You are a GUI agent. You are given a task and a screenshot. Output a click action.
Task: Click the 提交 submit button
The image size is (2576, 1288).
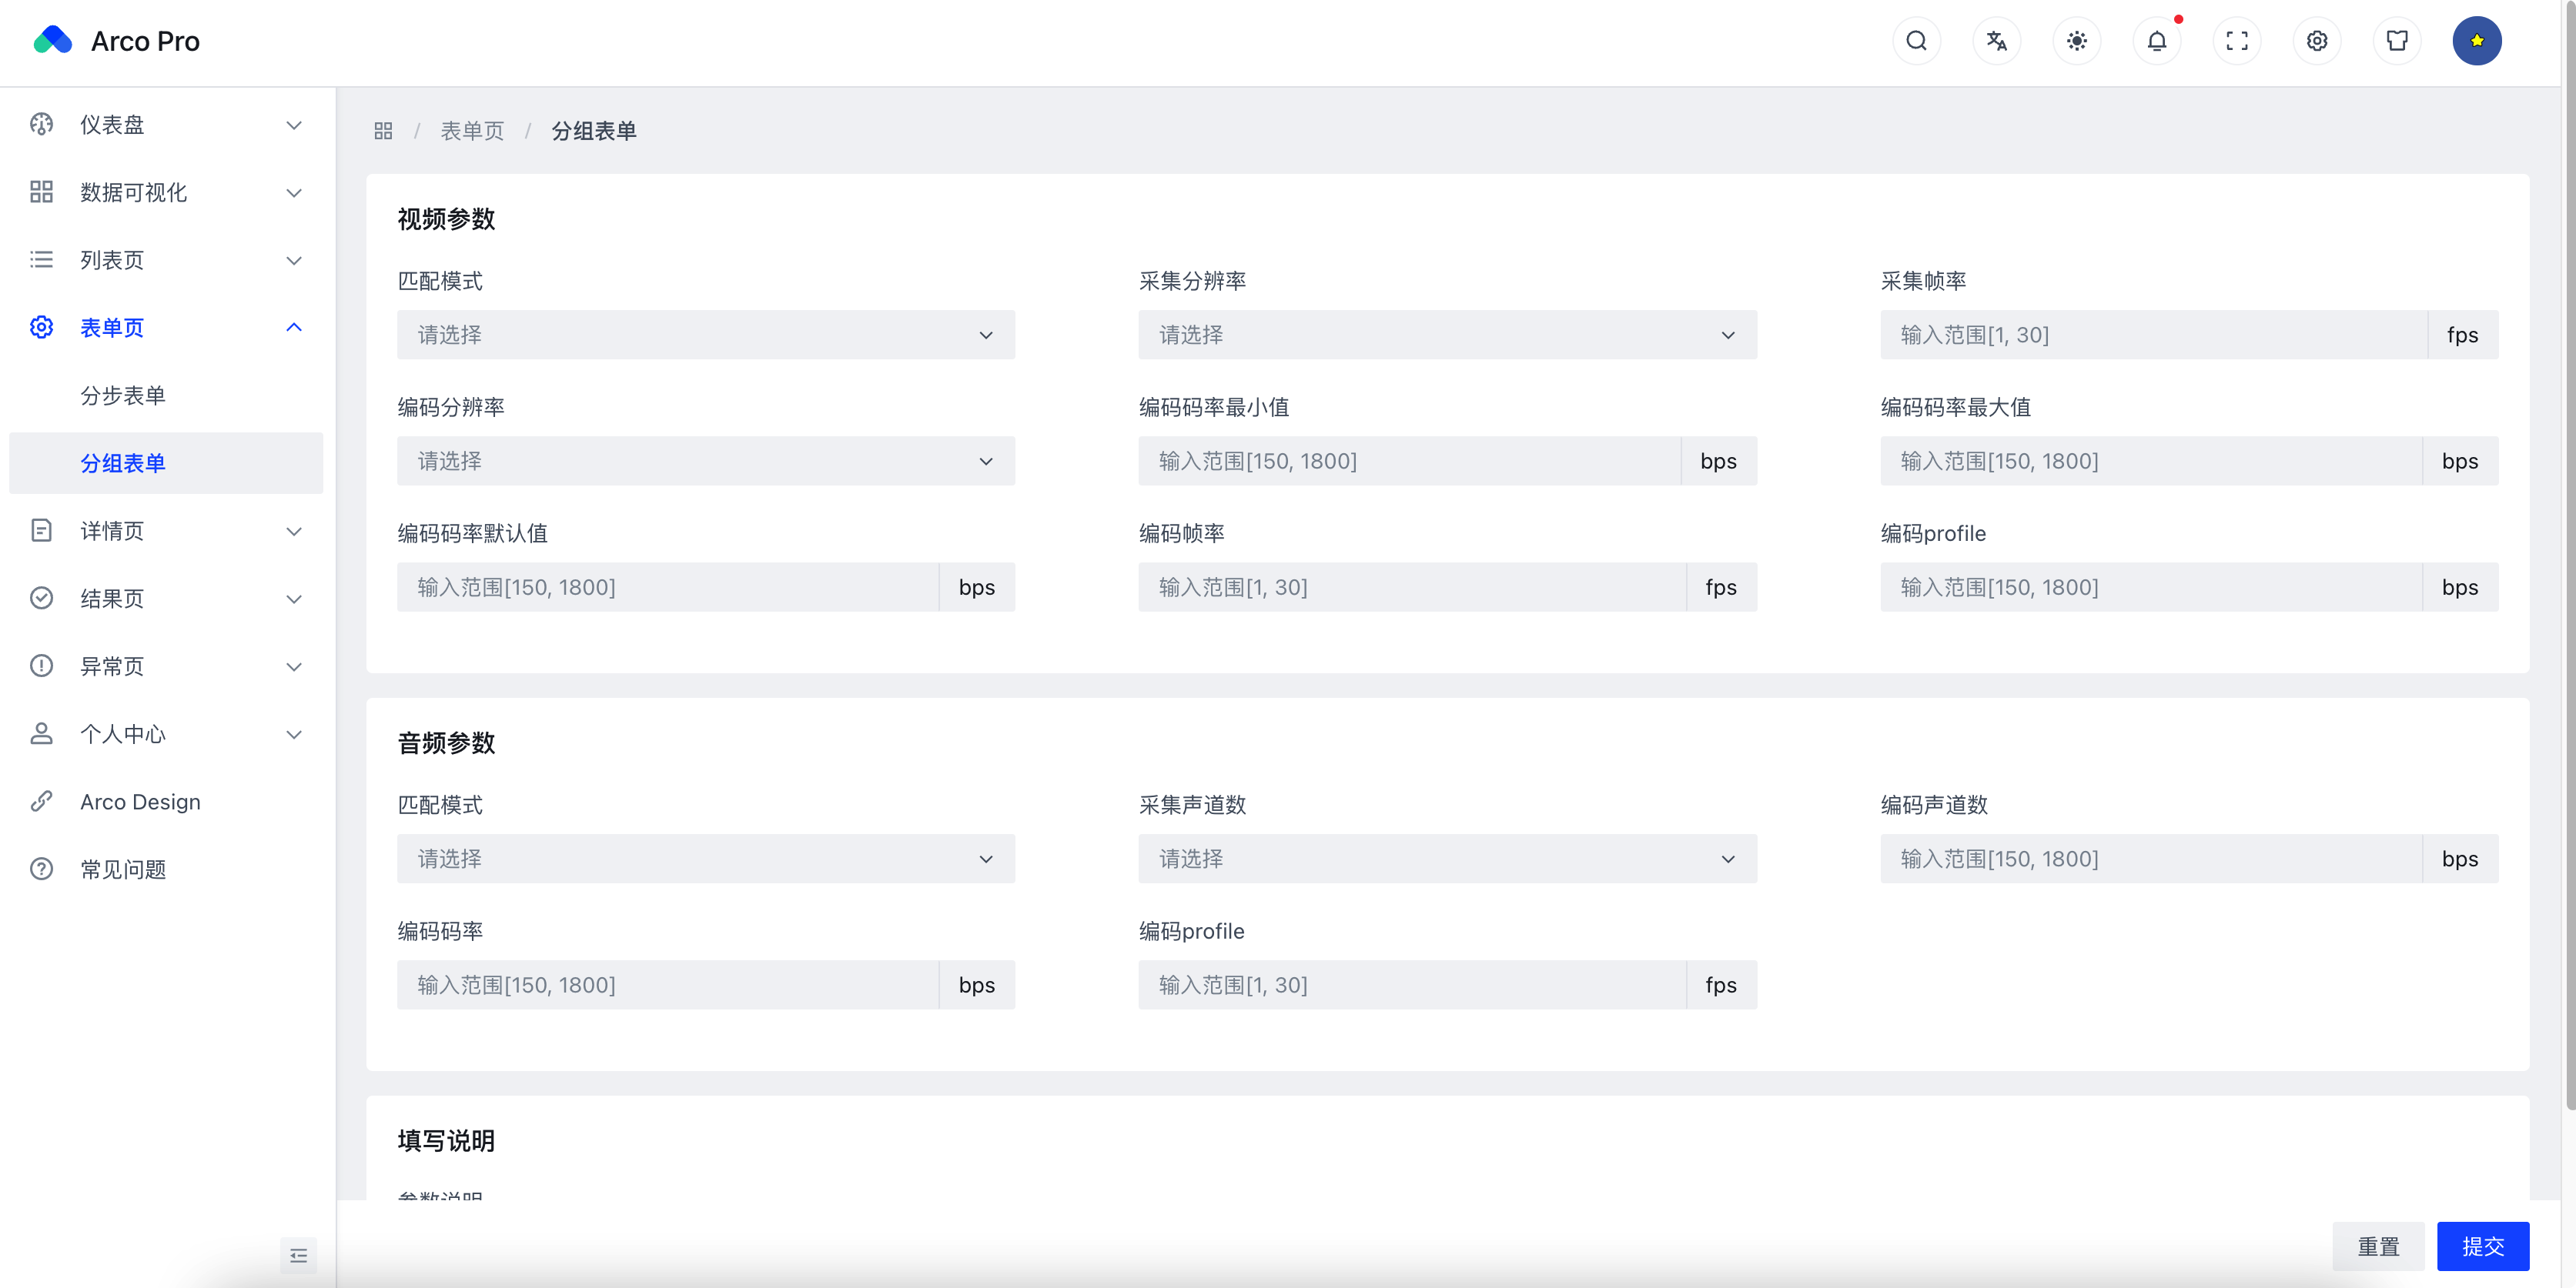pyautogui.click(x=2484, y=1246)
